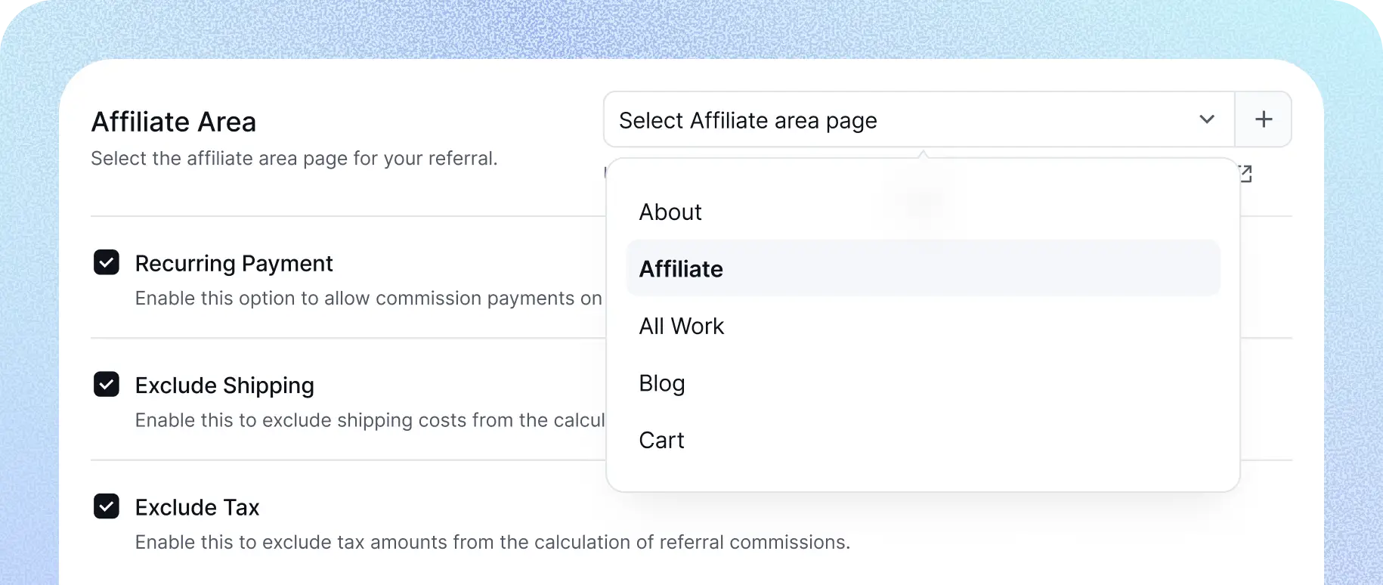This screenshot has height=585, width=1383.
Task: Click the plus icon beside the page dropdown
Action: coord(1263,119)
